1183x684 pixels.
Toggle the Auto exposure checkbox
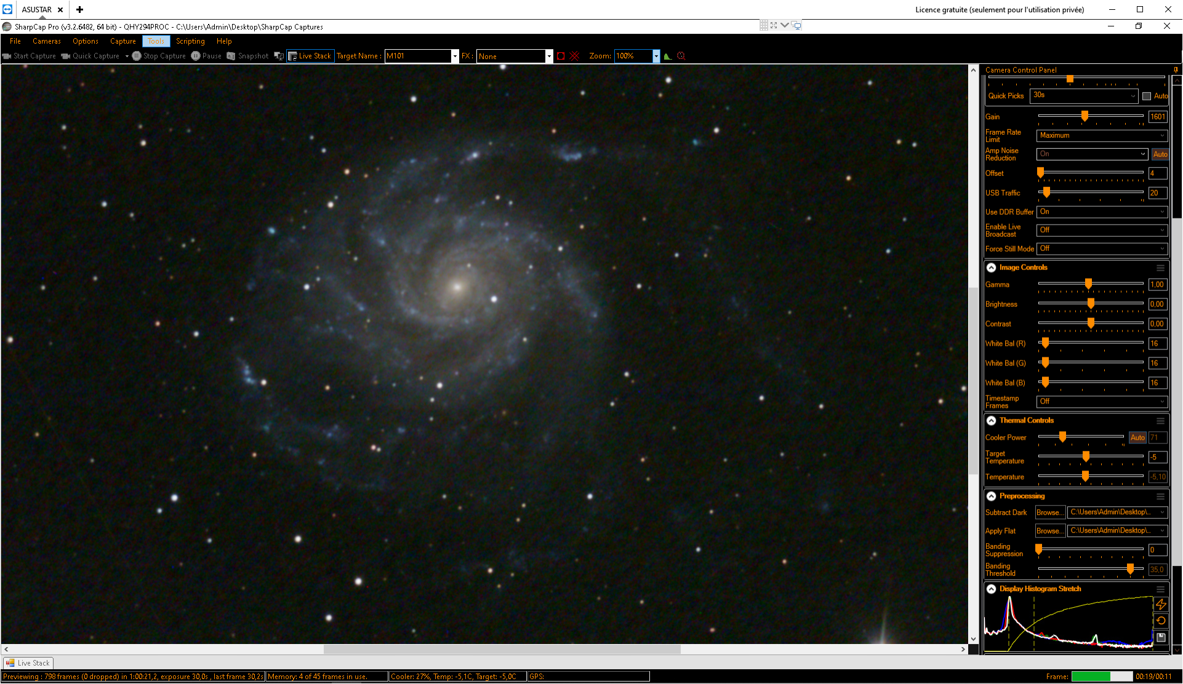(x=1147, y=96)
